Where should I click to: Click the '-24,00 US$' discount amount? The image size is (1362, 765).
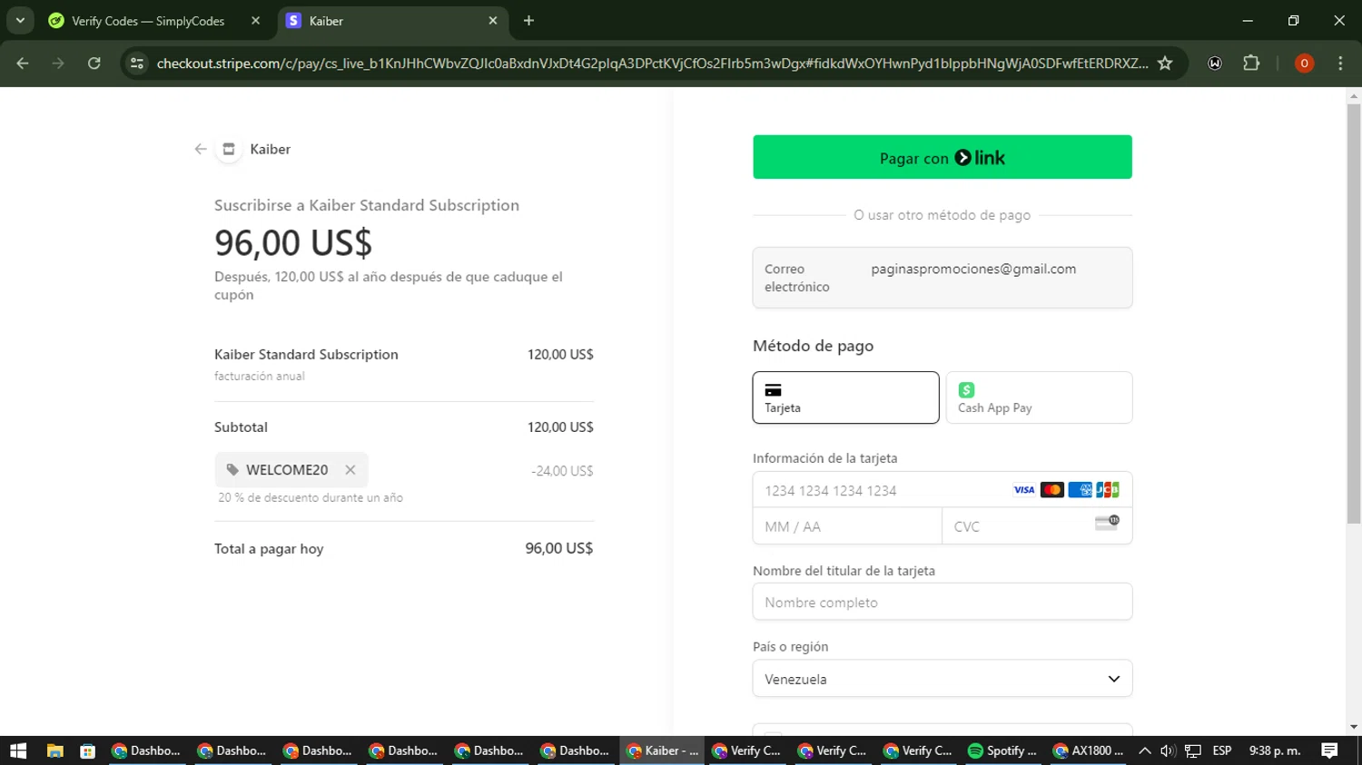coord(562,471)
